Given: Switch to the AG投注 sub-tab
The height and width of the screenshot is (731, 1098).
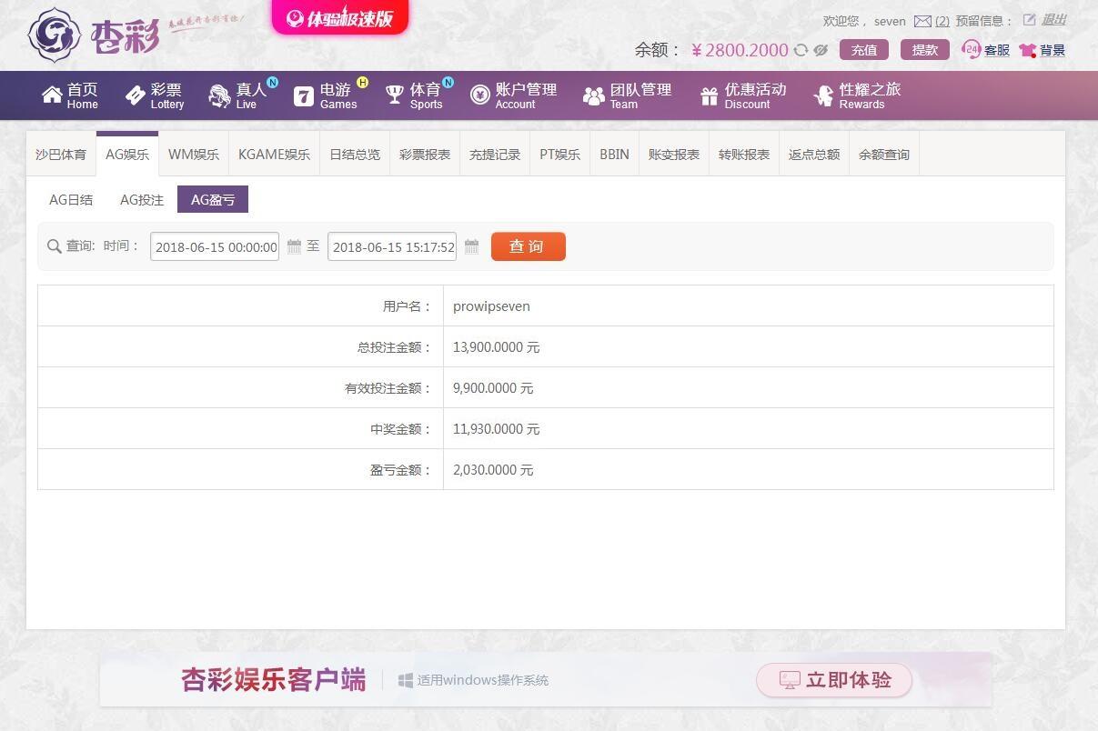Looking at the screenshot, I should coord(142,200).
